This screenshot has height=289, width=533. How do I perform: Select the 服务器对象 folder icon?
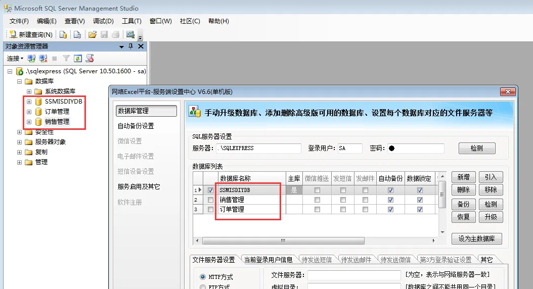[29, 142]
